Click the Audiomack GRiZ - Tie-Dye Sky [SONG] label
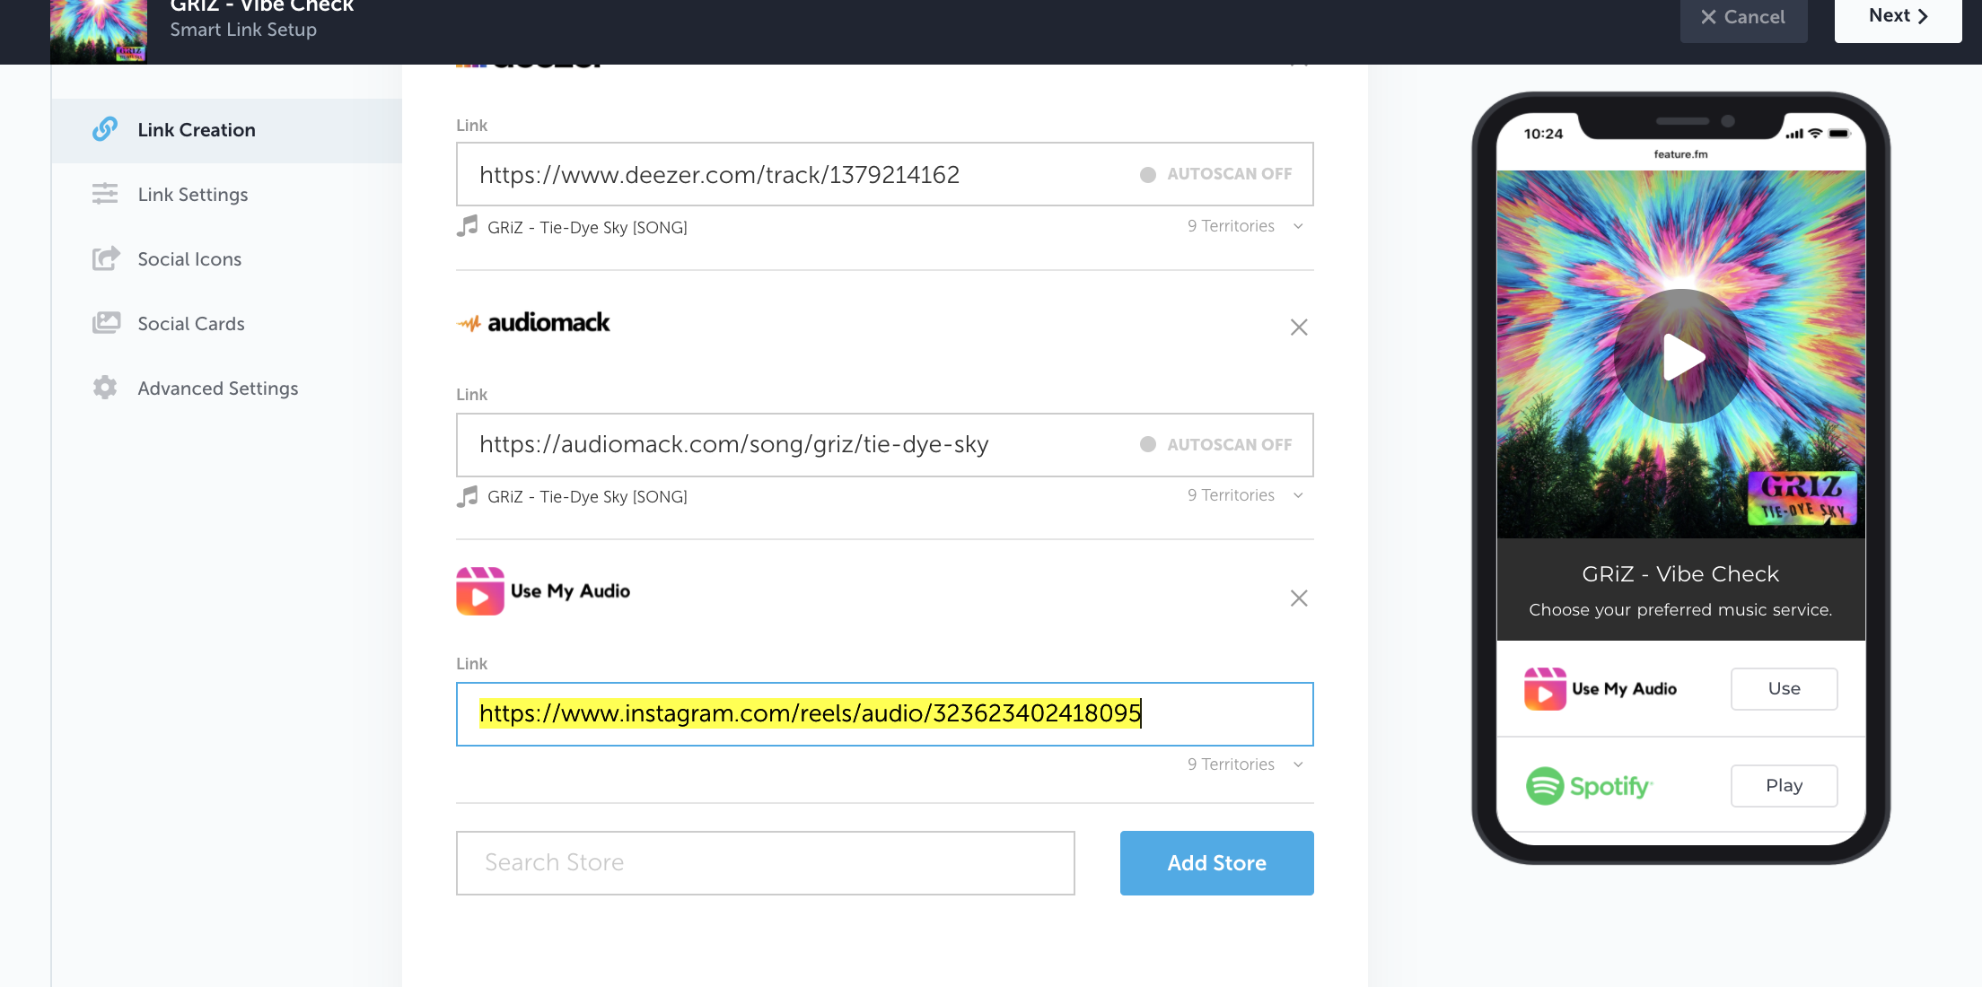1982x987 pixels. click(x=587, y=497)
